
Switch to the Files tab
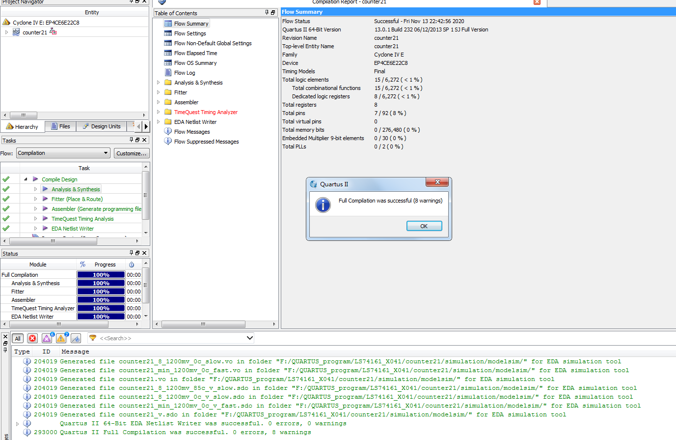tap(60, 126)
